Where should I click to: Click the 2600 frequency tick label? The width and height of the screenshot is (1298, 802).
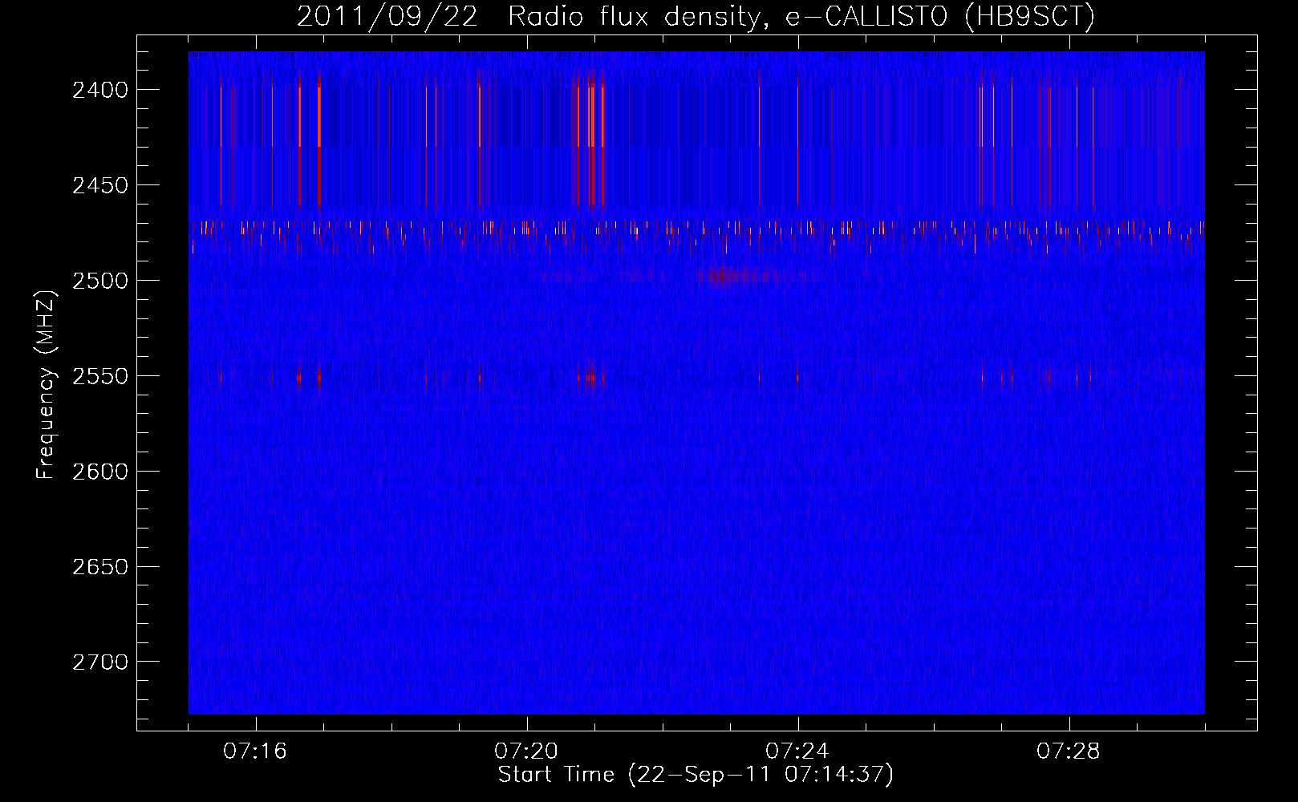point(100,472)
